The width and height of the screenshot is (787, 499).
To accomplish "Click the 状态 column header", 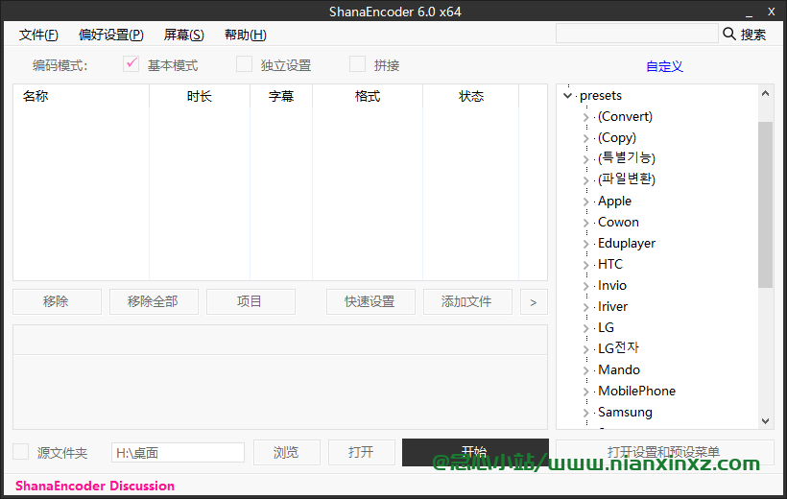I will [471, 96].
